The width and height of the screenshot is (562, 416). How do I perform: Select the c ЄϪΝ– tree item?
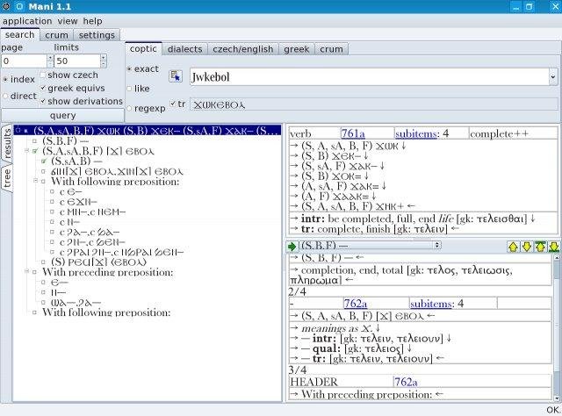coord(78,202)
